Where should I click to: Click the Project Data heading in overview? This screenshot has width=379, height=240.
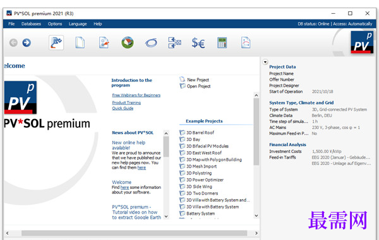tap(282, 67)
